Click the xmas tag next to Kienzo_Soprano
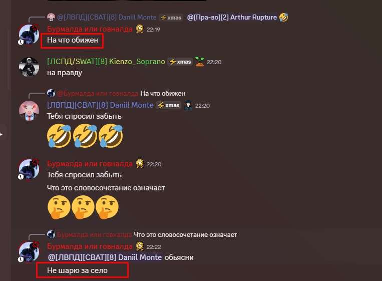The width and height of the screenshot is (382, 281). (180, 62)
